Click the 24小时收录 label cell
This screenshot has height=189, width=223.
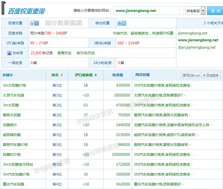click(x=103, y=63)
